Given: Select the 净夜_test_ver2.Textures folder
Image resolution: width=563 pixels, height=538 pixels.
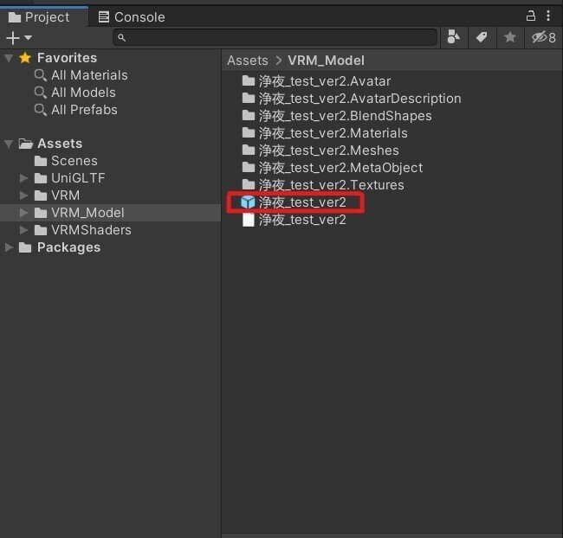Looking at the screenshot, I should tap(323, 185).
